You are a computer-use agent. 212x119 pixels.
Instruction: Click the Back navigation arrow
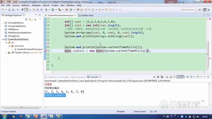tap(110, 10)
